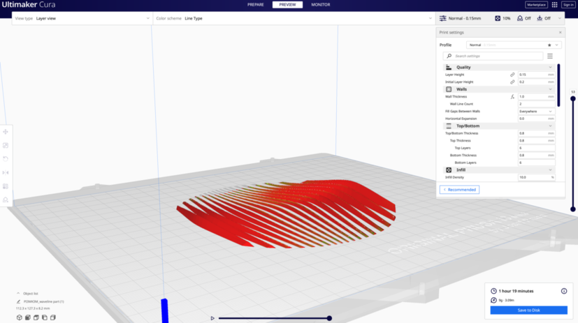Collapse the Object list

coord(18,294)
